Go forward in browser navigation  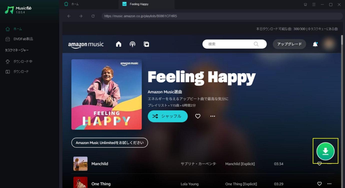click(81, 16)
